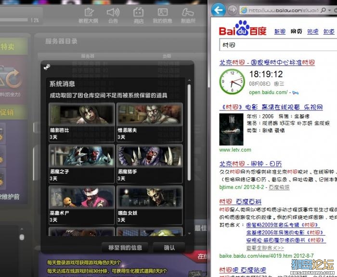Click browser back arrow button
This screenshot has width=337, height=277.
coord(218,10)
